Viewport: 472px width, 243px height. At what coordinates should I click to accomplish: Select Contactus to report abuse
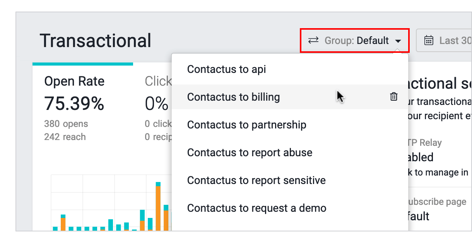250,153
